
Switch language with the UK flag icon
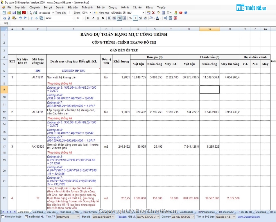point(175,18)
